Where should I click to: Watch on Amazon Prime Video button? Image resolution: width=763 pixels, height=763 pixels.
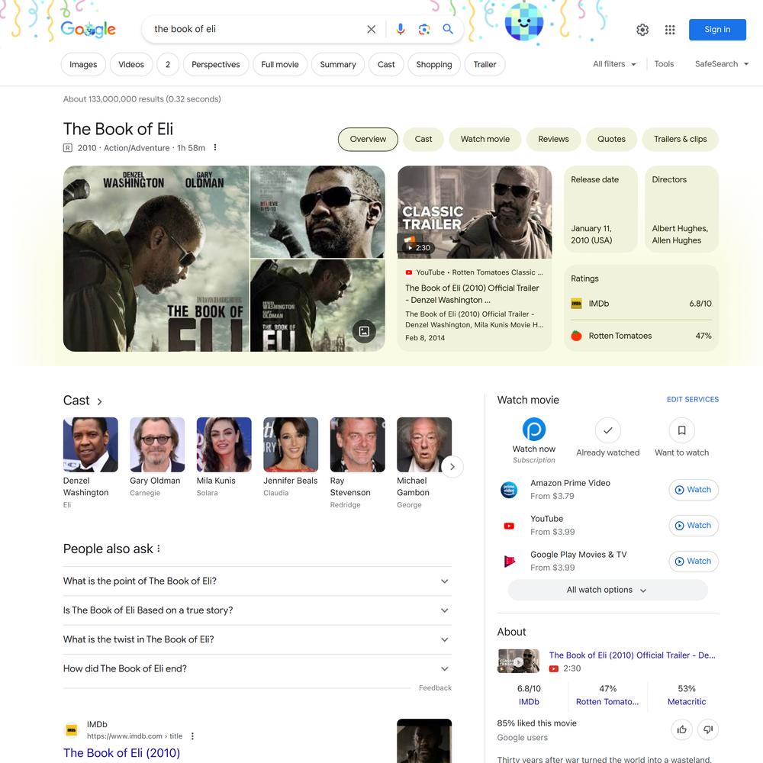pos(694,490)
